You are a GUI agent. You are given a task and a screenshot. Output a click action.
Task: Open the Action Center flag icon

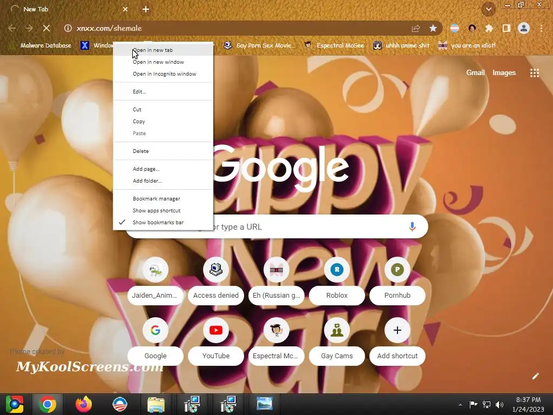[473, 404]
